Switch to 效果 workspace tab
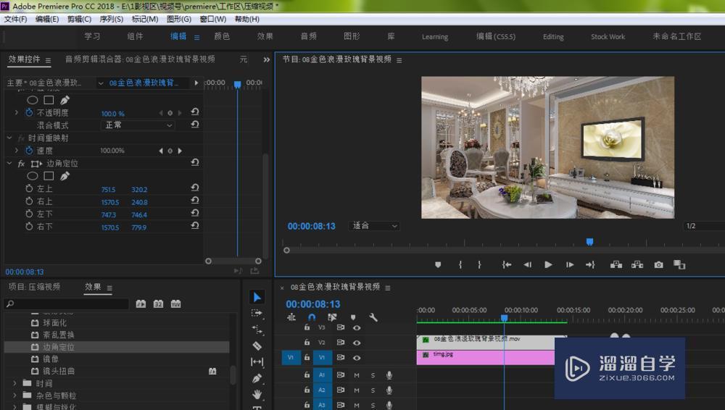Viewport: 725px width, 410px height. pyautogui.click(x=265, y=36)
